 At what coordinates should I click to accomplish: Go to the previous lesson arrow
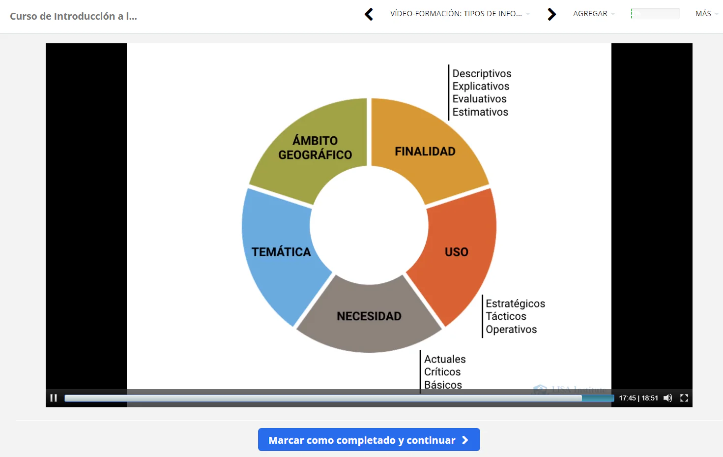click(x=369, y=14)
